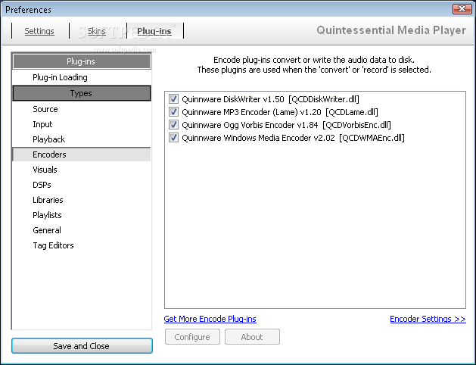This screenshot has width=476, height=365.
Task: Click the Types section header
Action: pyautogui.click(x=82, y=93)
